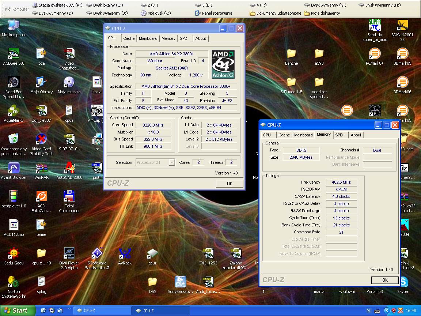Open cpu-z 1.40 folder icon
This screenshot has height=316, width=421.
coord(41,256)
